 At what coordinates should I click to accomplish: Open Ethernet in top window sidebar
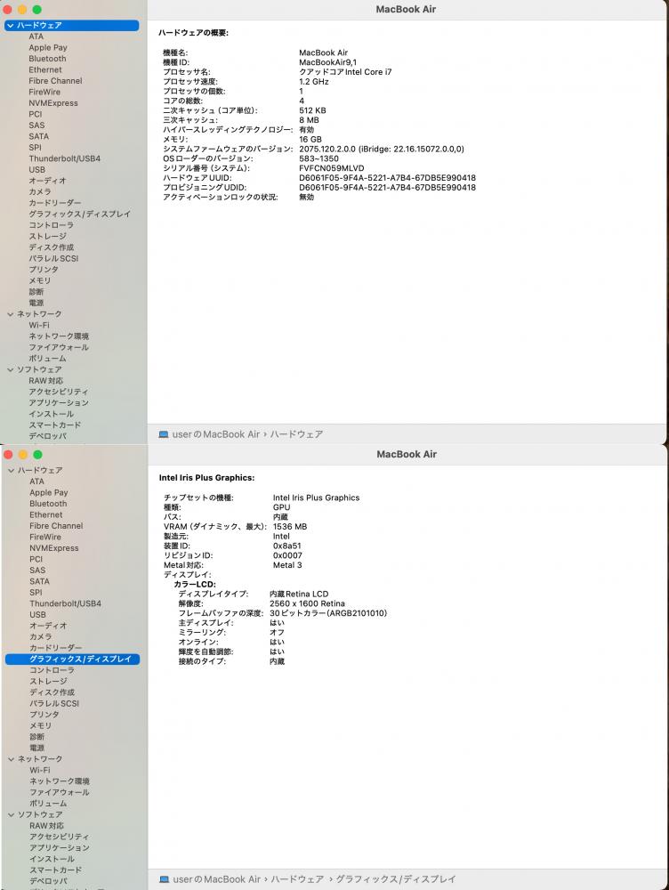(45, 69)
